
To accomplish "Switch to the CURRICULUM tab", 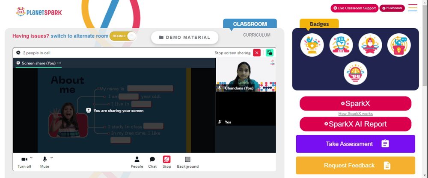I will coord(256,35).
